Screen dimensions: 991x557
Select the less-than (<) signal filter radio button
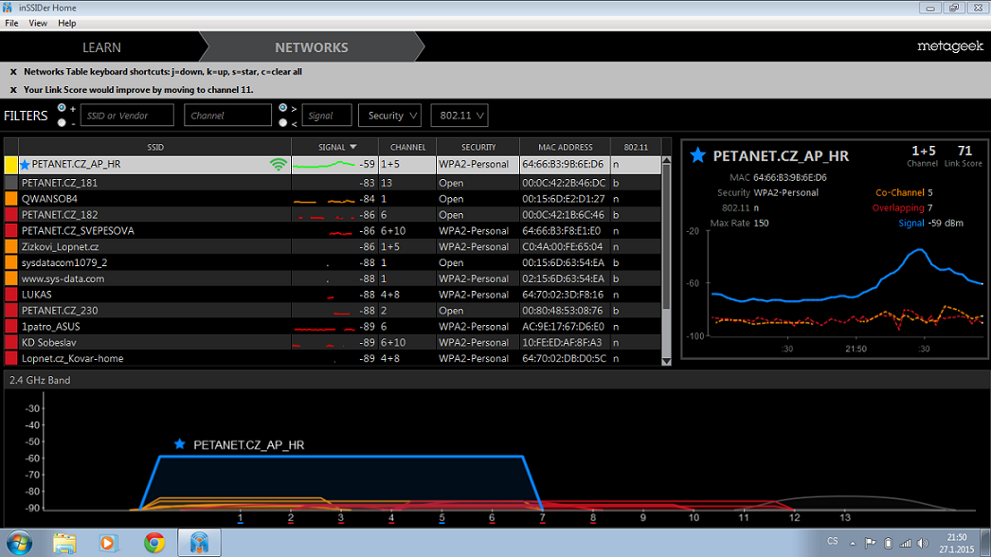click(x=283, y=122)
